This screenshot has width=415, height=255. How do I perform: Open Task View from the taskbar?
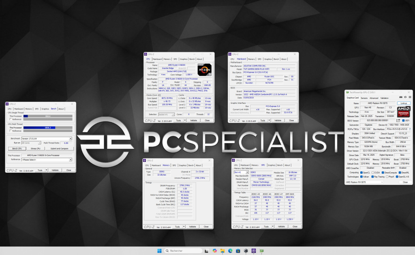(x=206, y=251)
